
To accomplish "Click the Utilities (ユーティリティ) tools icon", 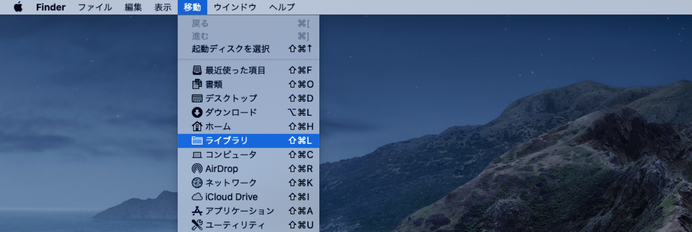I will point(197,225).
